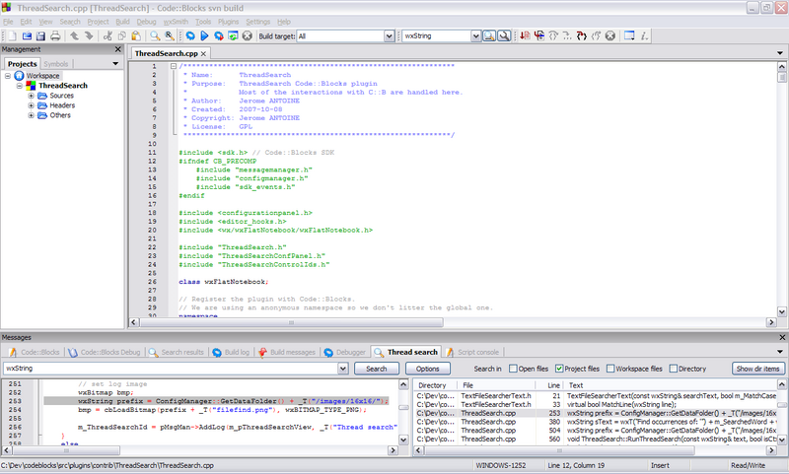Collapse the ThreadSearch project node
789x474 pixels.
pos(19,86)
